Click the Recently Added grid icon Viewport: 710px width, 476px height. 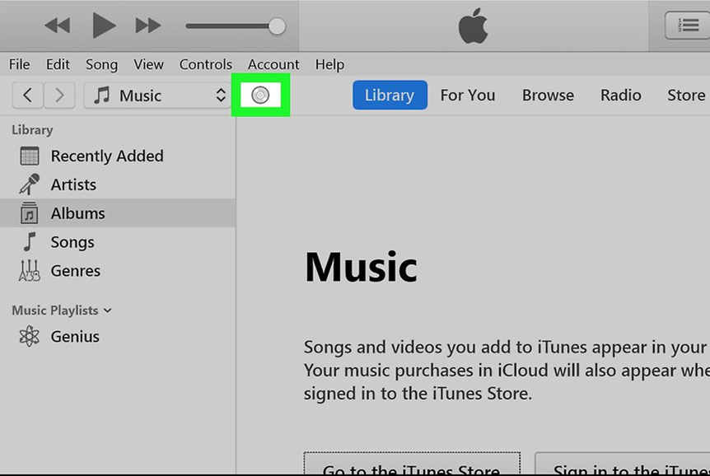(x=30, y=156)
